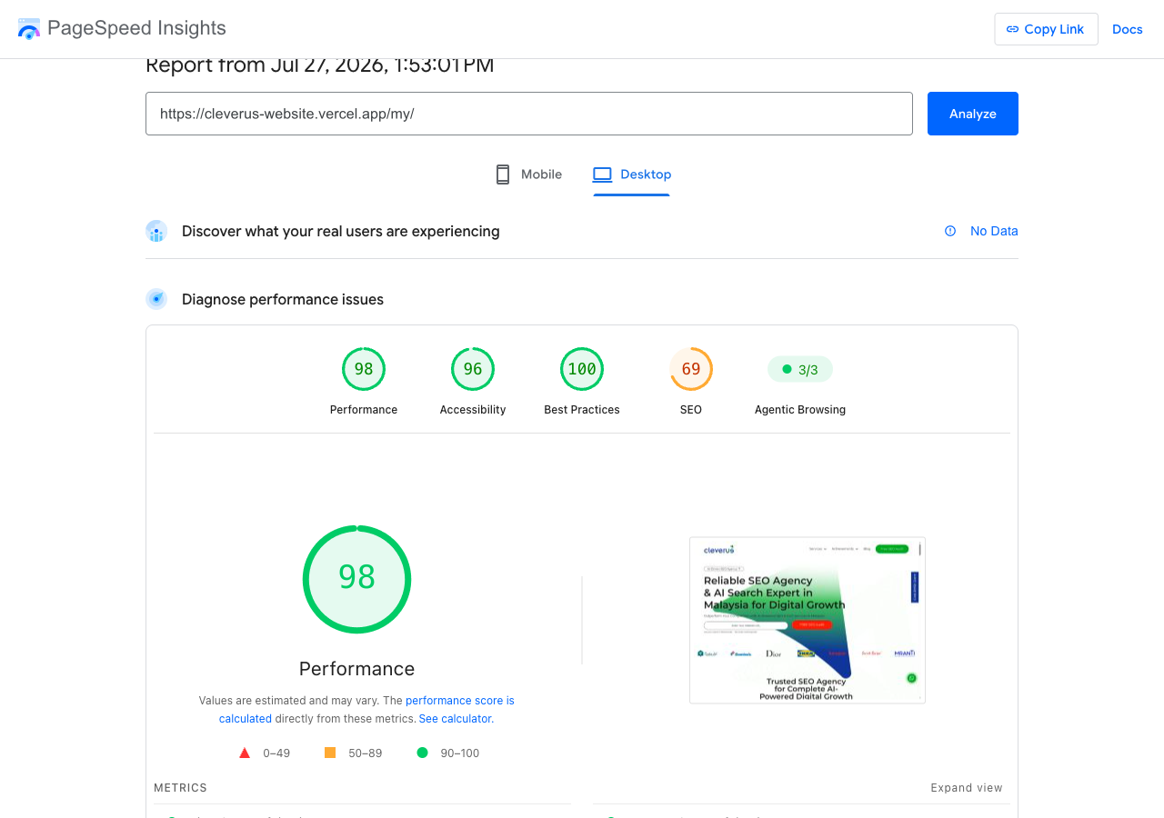This screenshot has height=818, width=1164.
Task: Open the cleverus page screenshot thumbnail
Action: coord(808,620)
